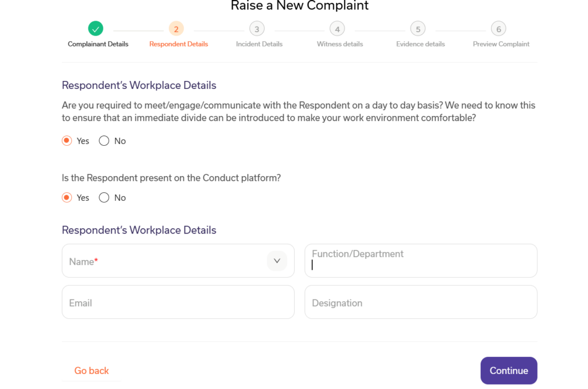The image size is (588, 389).
Task: Jump to Witness details step label
Action: 340,44
